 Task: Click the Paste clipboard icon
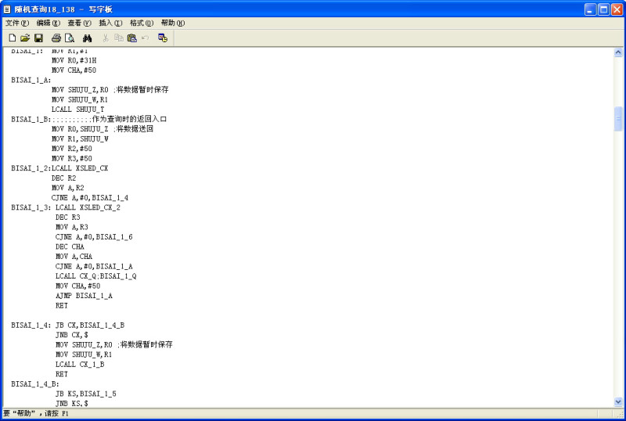(131, 38)
